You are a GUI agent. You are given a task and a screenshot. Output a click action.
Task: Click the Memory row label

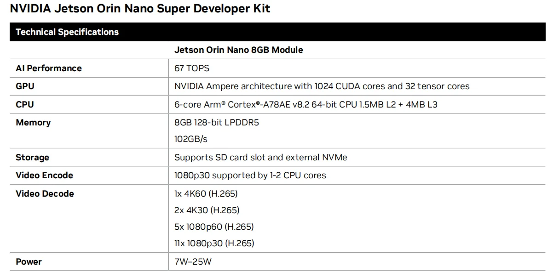tap(33, 122)
